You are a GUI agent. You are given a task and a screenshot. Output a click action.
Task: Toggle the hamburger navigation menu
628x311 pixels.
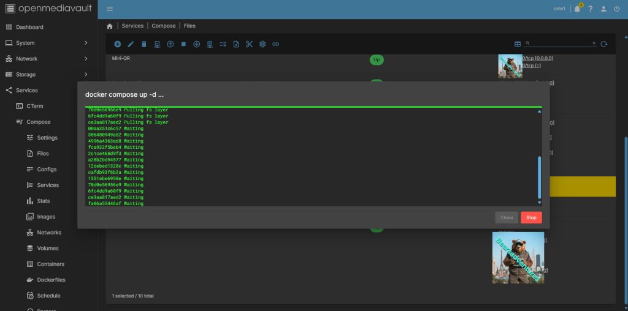point(110,9)
